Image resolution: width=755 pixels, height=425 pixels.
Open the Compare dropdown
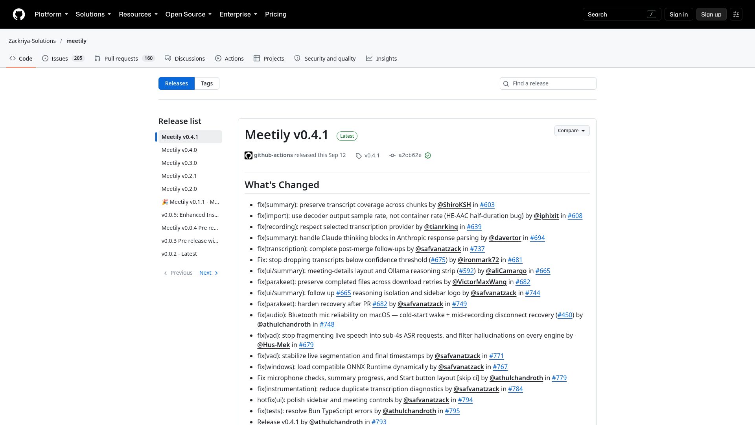(572, 131)
